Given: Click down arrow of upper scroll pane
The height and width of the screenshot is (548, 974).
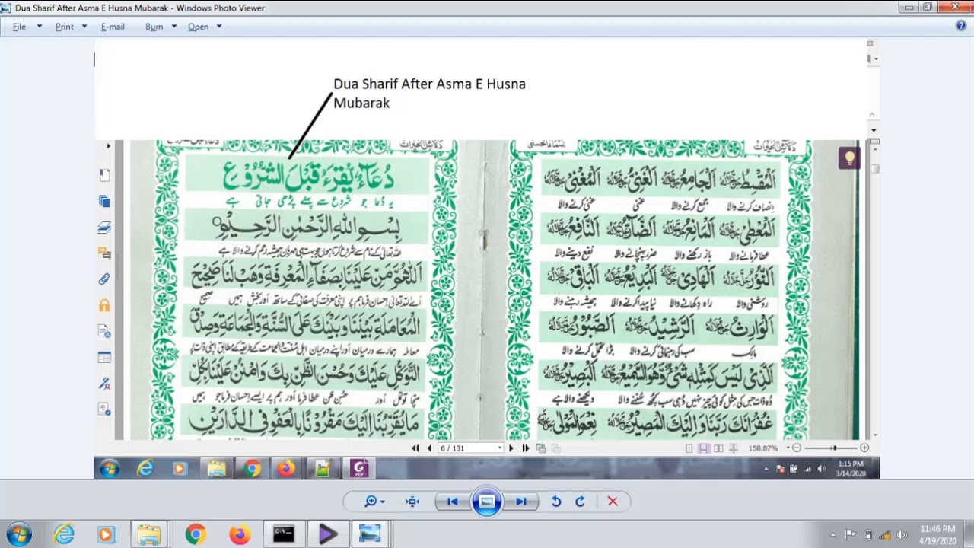Looking at the screenshot, I should pyautogui.click(x=874, y=131).
